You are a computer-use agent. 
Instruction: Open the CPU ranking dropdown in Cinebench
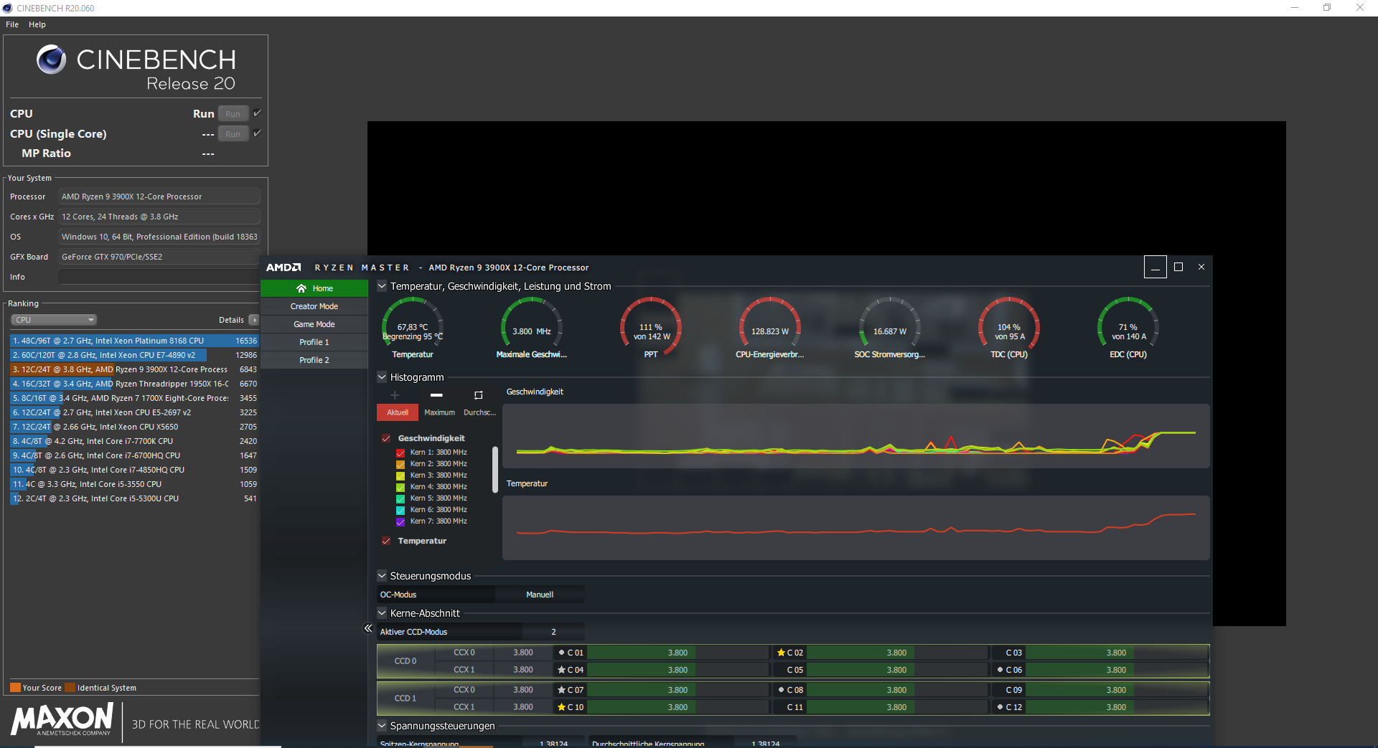pos(54,320)
